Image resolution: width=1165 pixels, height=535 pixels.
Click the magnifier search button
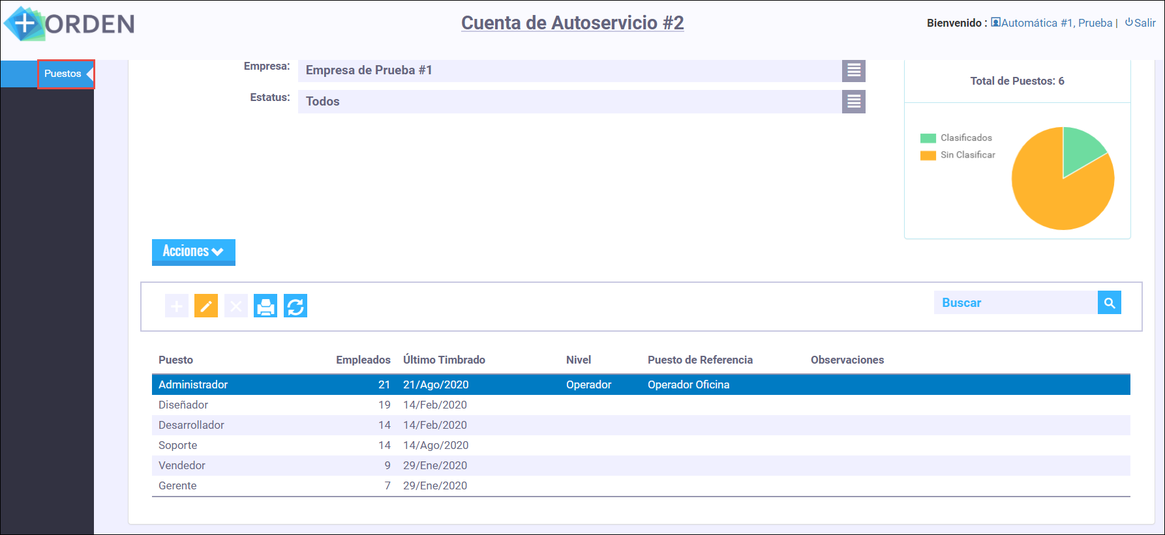coord(1109,302)
